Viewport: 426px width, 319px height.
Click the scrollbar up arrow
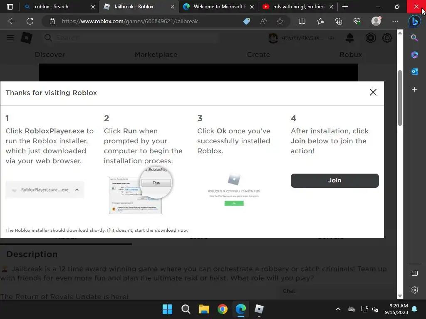400,33
